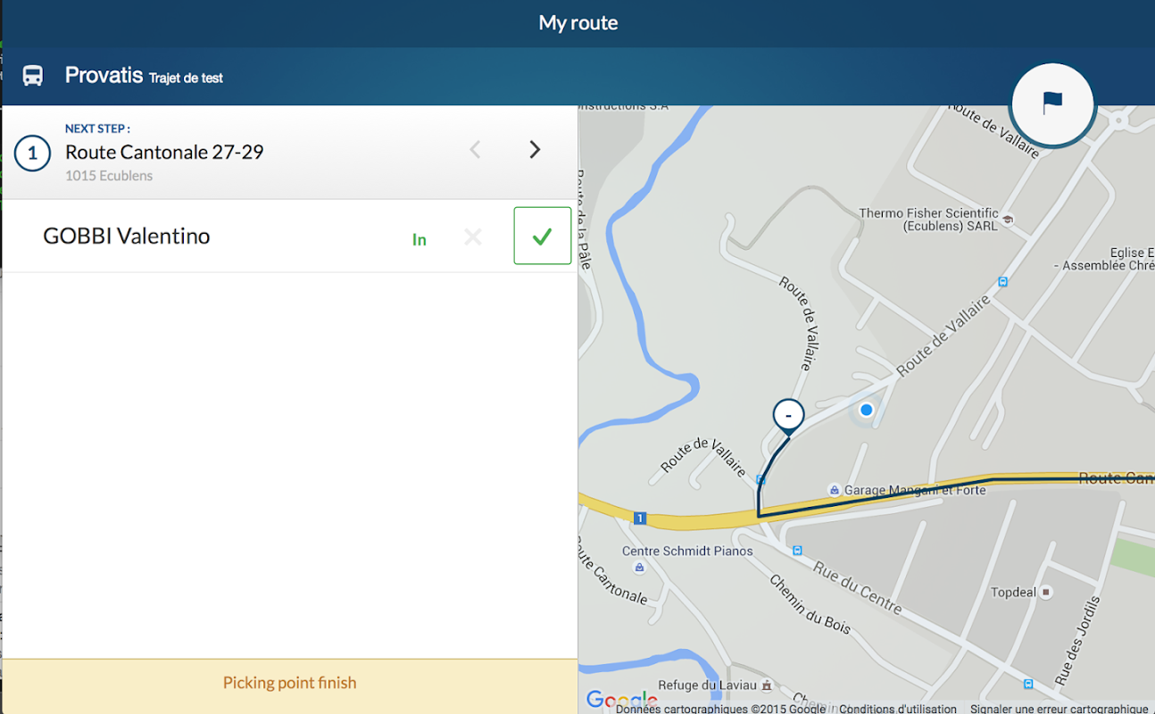Screen dimensions: 1155x714
Task: Click Provatis title in header
Action: (104, 75)
